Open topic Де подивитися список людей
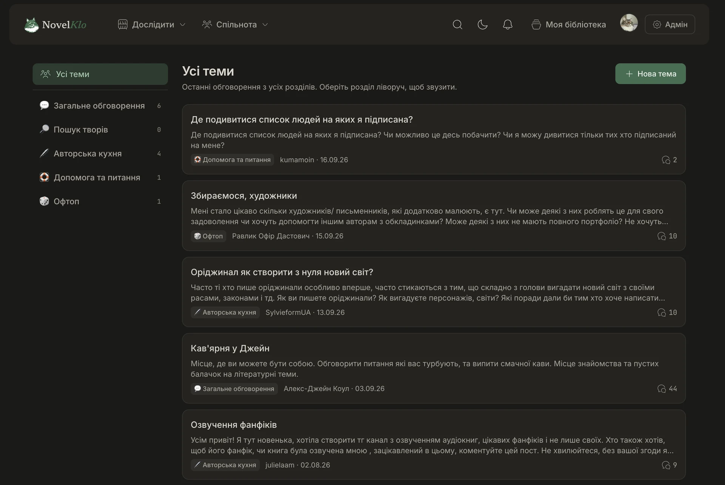Image resolution: width=725 pixels, height=485 pixels. point(301,120)
